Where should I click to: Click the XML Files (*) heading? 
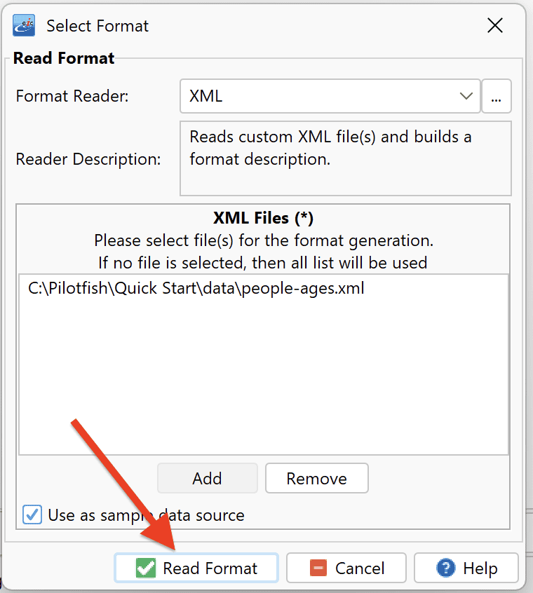[x=263, y=218]
